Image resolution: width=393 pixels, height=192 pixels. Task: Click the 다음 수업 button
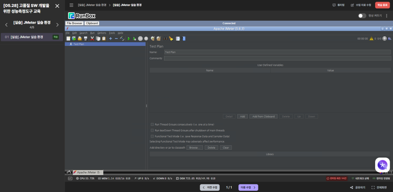coord(248,188)
